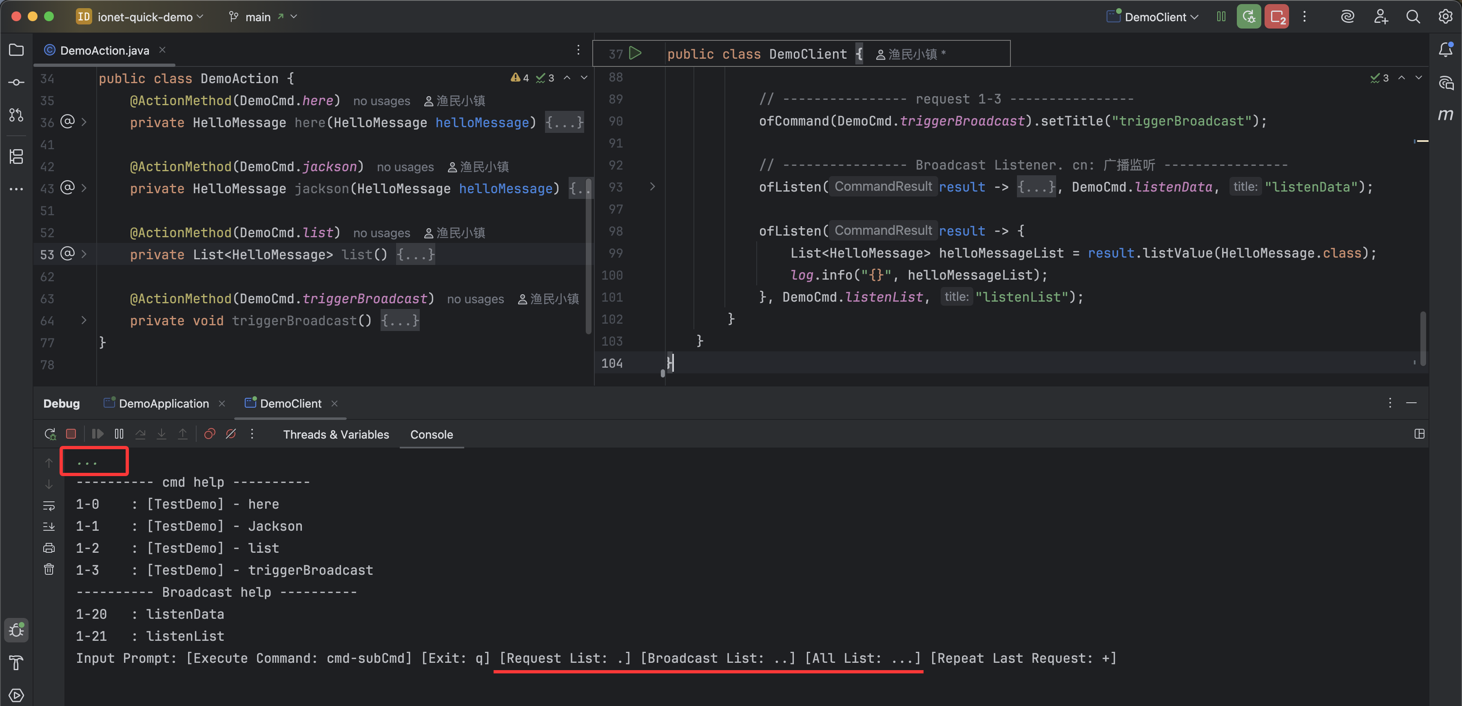Open the Project folder tool window
This screenshot has width=1462, height=706.
click(16, 50)
